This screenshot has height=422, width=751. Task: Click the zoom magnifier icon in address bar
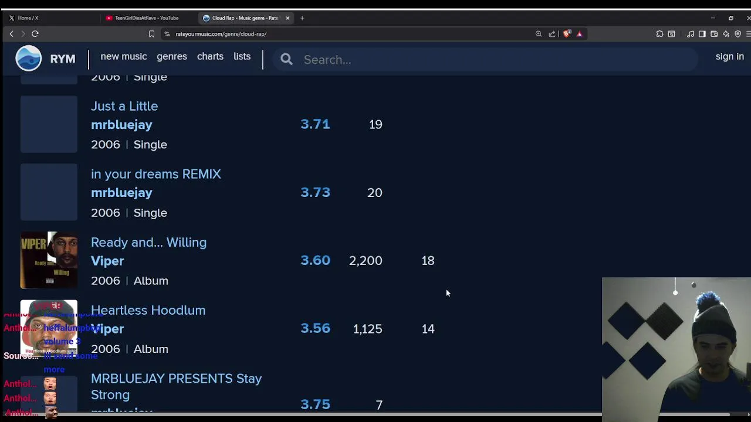tap(539, 34)
